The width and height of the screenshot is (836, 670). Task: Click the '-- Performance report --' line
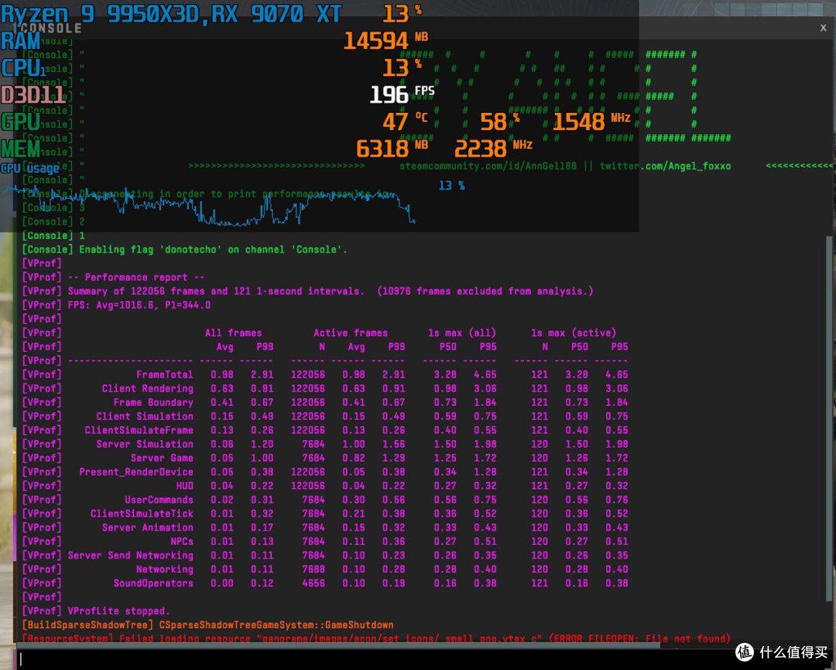tap(136, 277)
